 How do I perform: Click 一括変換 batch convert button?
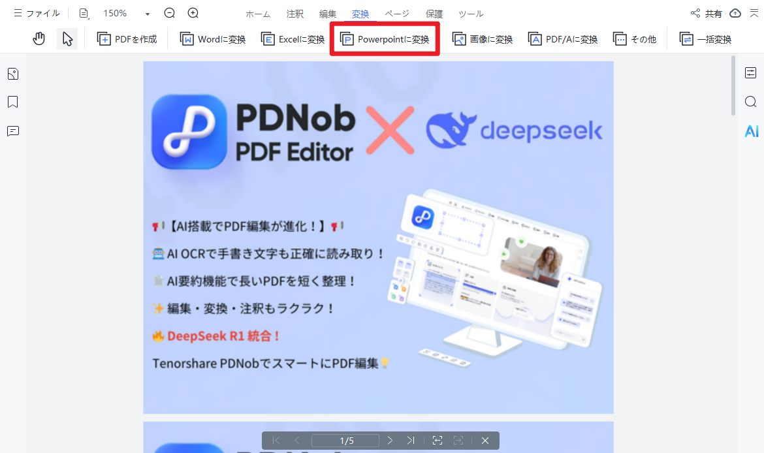point(705,39)
